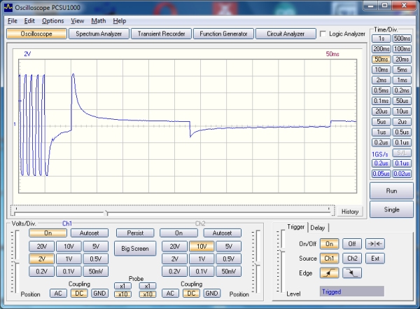The height and width of the screenshot is (309, 420).
Task: Select falling edge trigger icon
Action: pos(352,273)
